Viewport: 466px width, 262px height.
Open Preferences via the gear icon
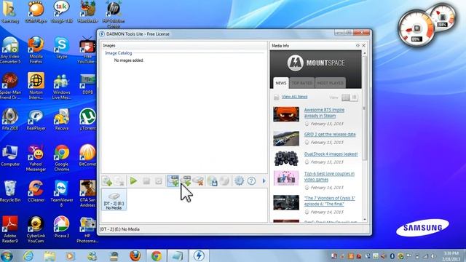point(239,180)
